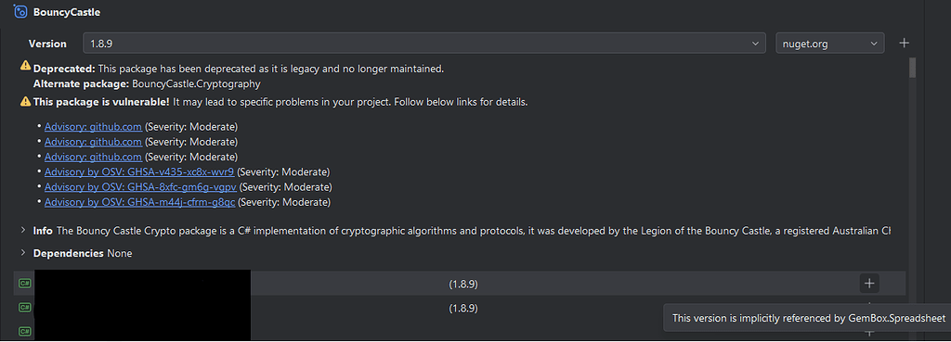Open the second Advisory: github.com link

pyautogui.click(x=94, y=142)
